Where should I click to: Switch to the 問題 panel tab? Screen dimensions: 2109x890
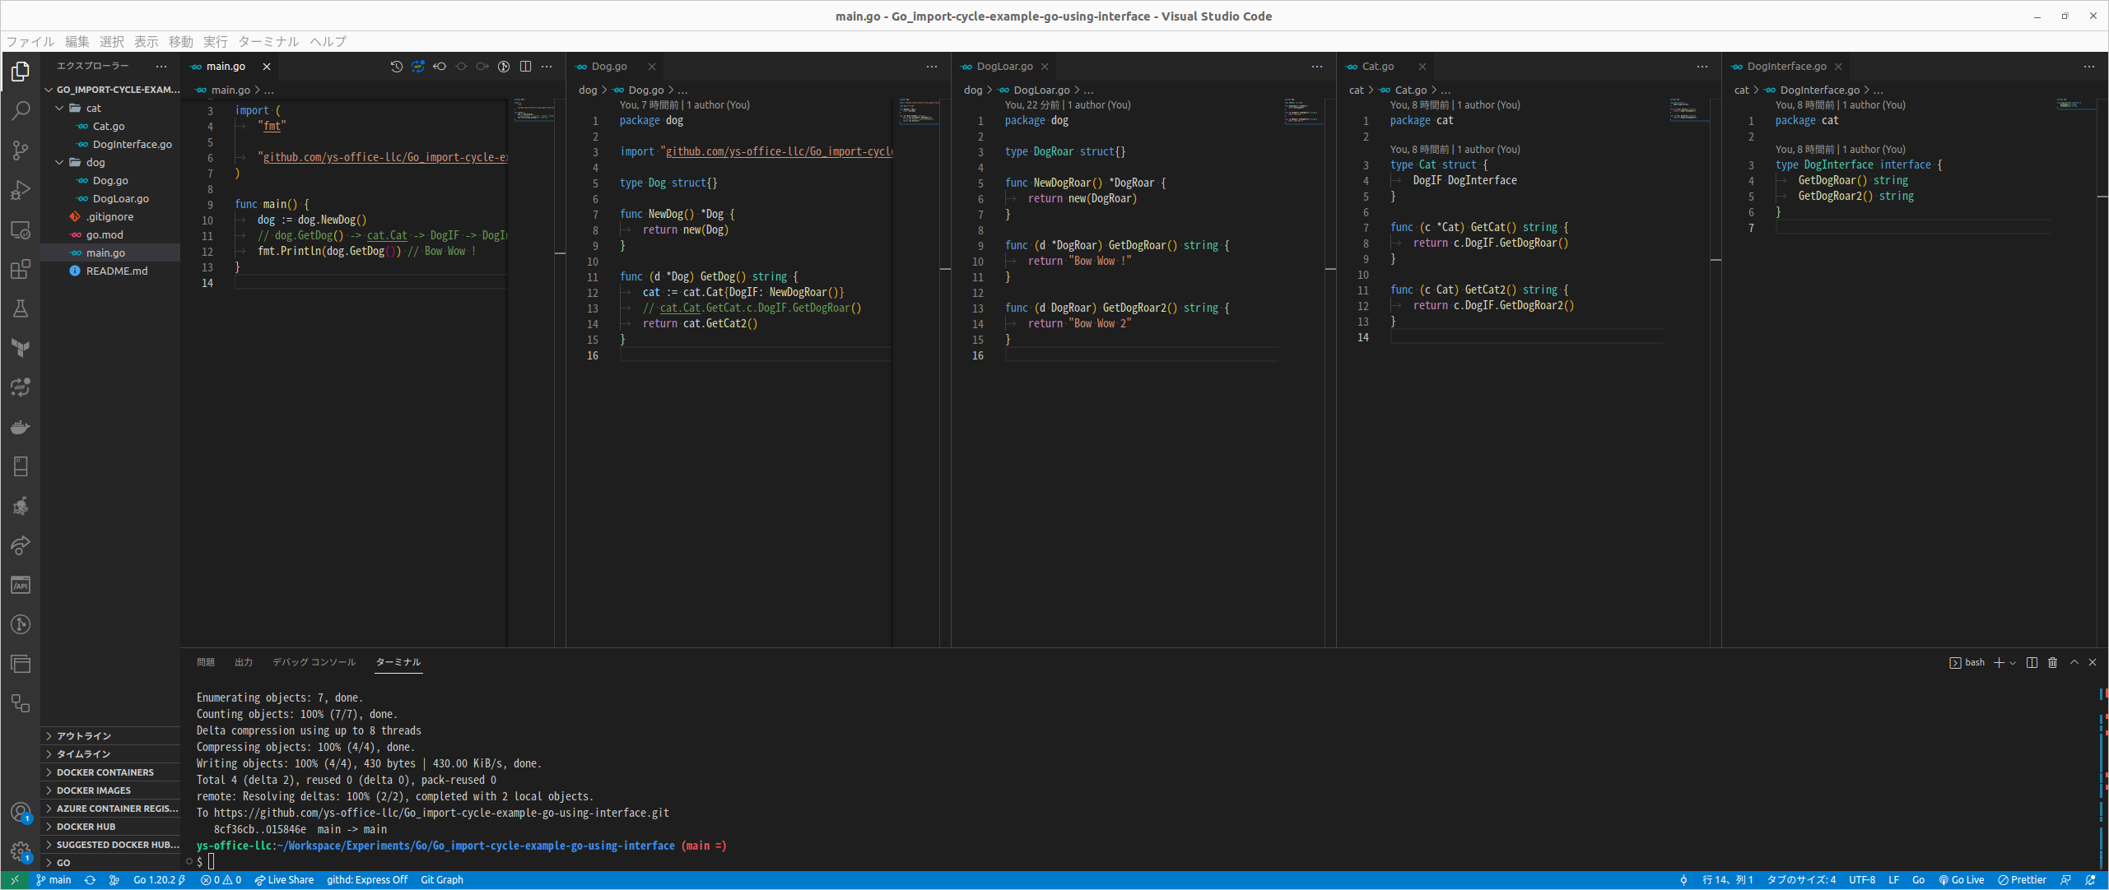206,661
